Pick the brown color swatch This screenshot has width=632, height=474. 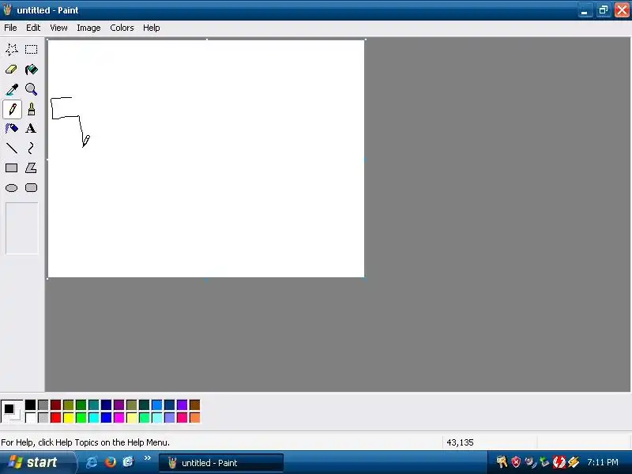click(194, 404)
